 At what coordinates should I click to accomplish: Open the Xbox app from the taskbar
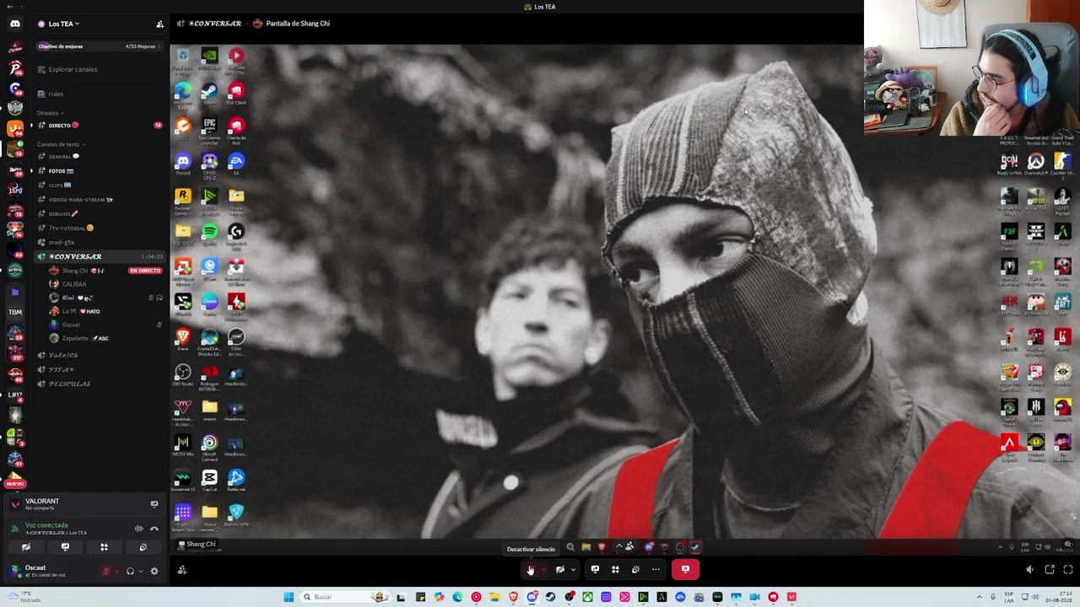click(x=587, y=597)
